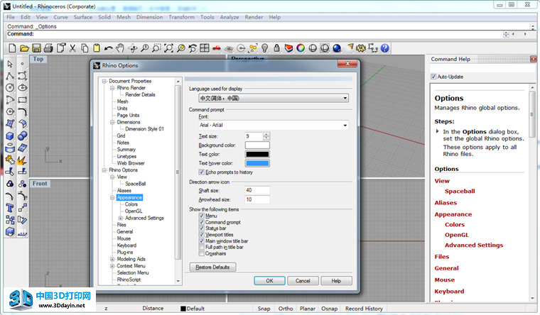540x315 pixels.
Task: Open the Mesh menu
Action: coord(124,17)
